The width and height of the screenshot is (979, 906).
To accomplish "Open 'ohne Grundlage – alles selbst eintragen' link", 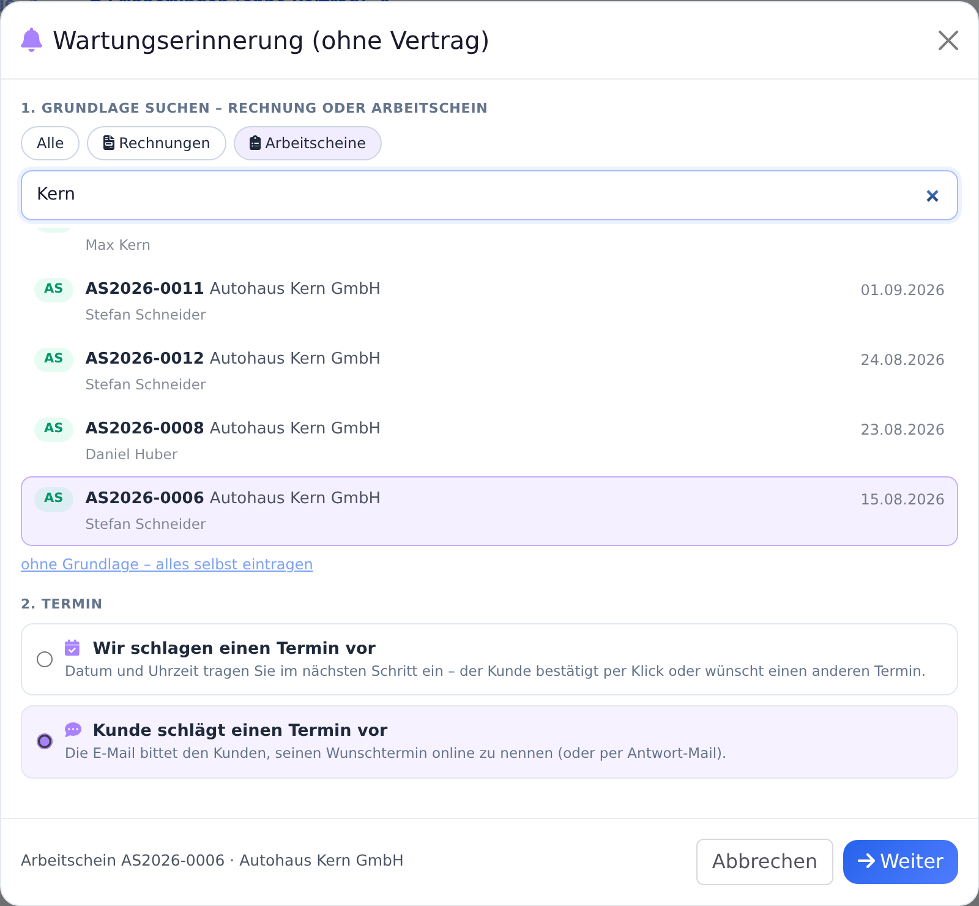I will pos(167,564).
